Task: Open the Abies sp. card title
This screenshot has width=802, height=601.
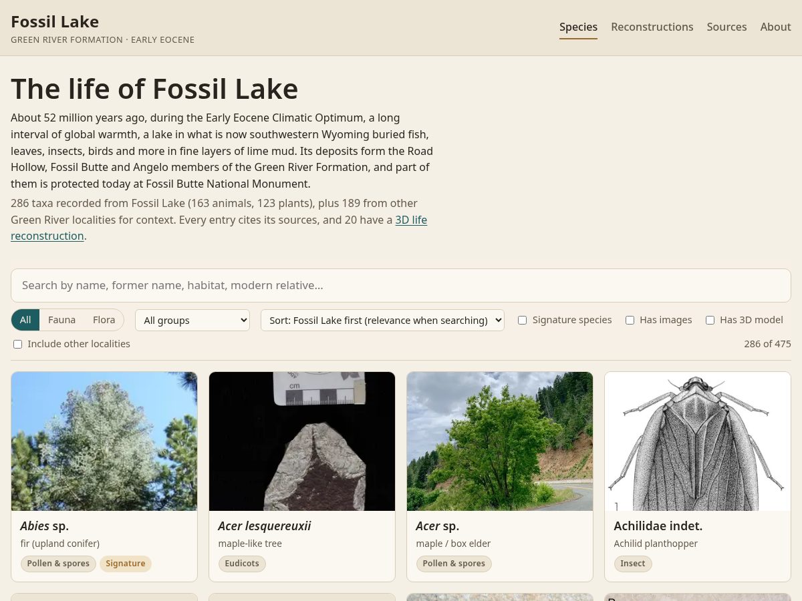Action: 45,526
